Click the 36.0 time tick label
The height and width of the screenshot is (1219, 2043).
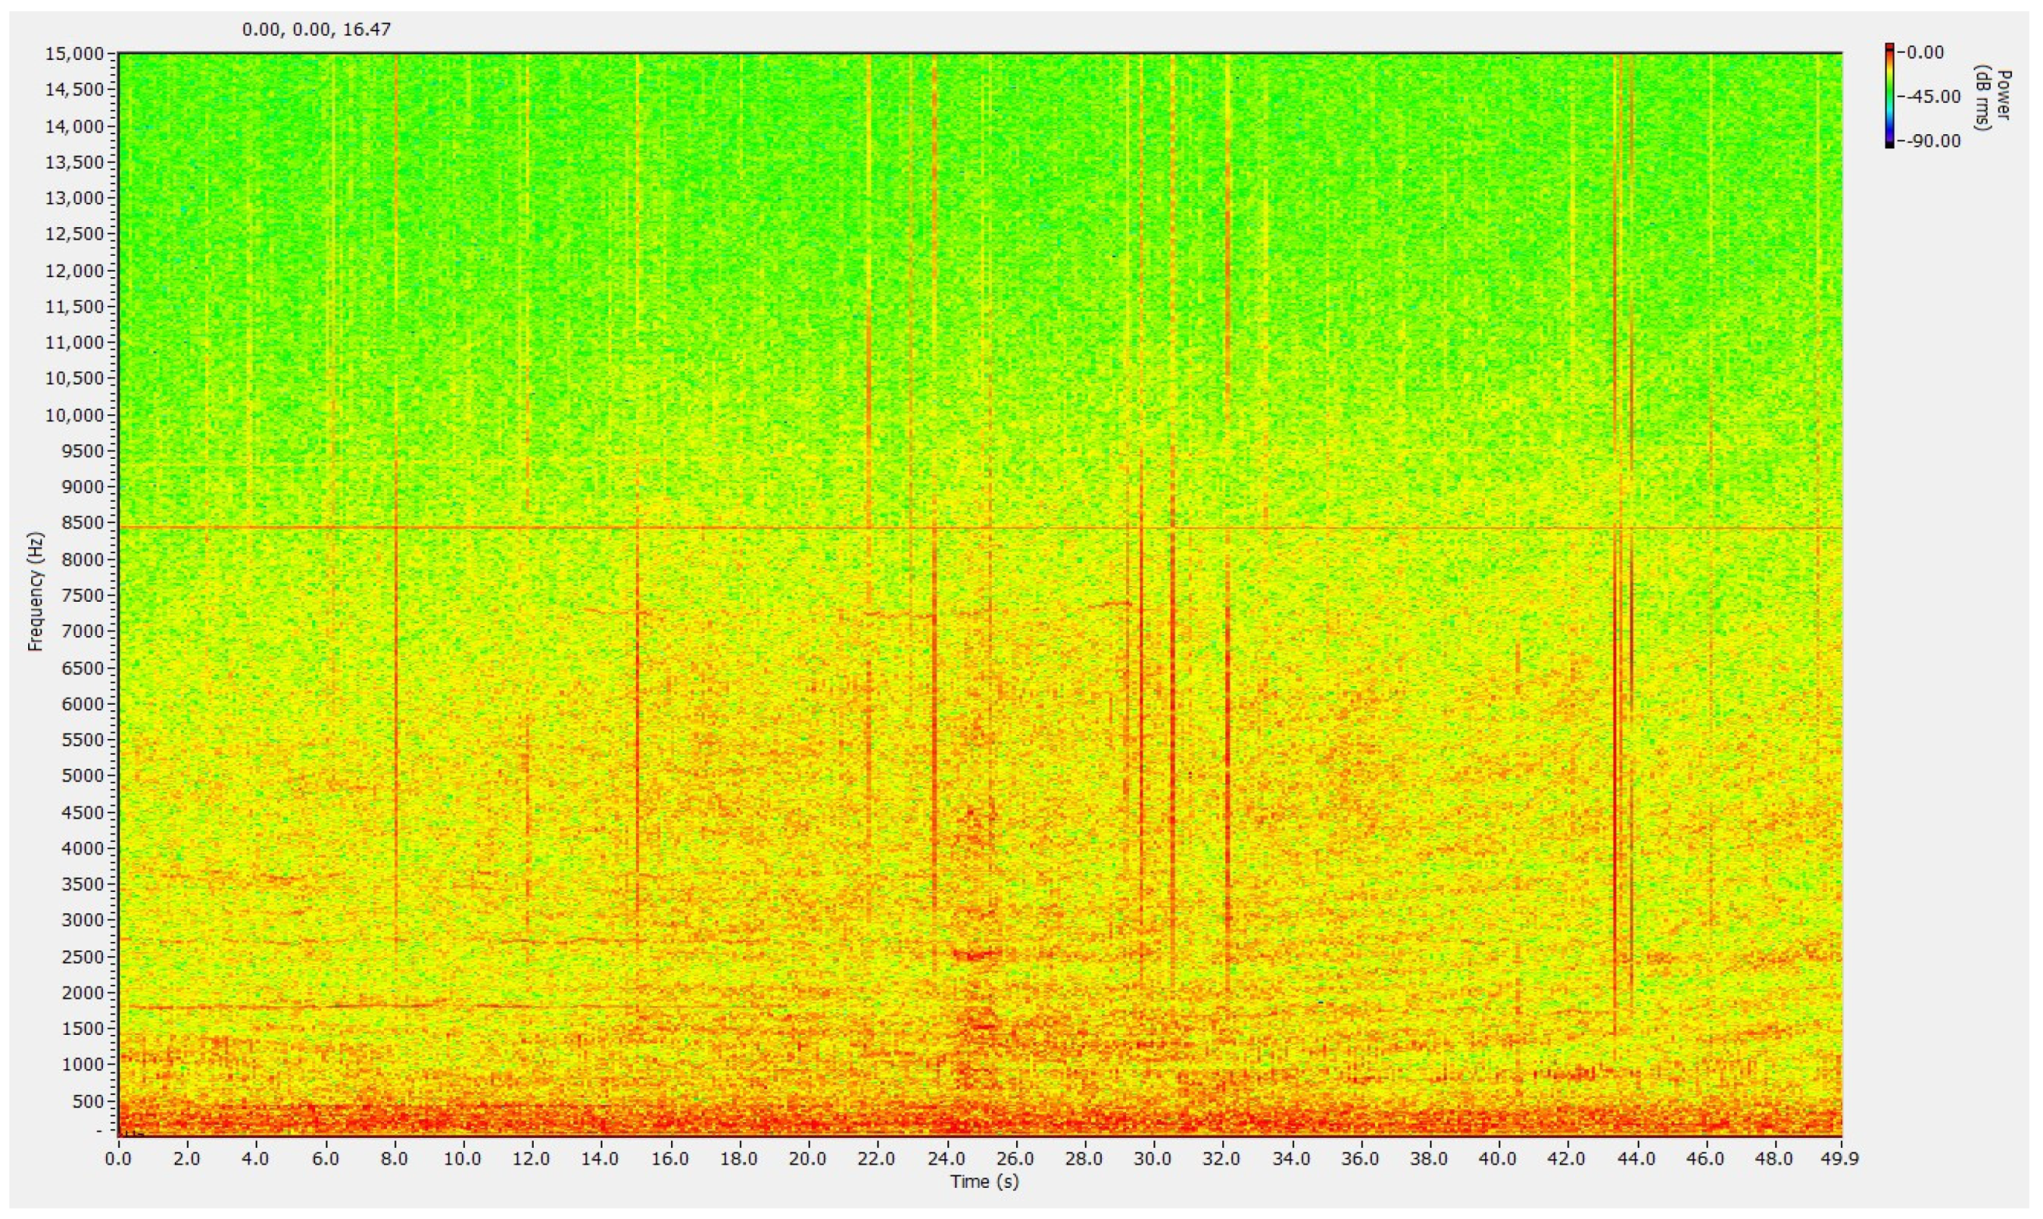tap(1362, 1158)
